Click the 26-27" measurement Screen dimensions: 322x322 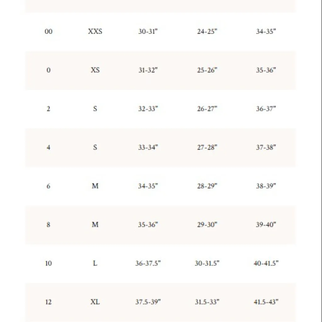(x=207, y=109)
